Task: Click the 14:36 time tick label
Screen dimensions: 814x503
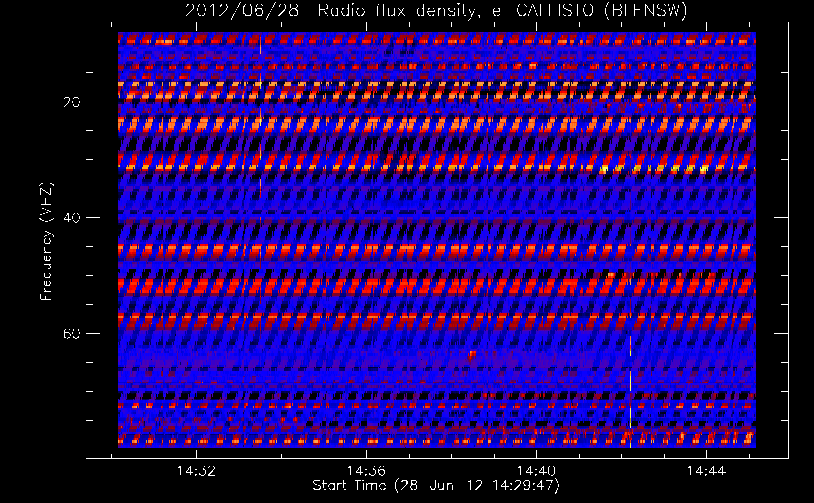Action: 366,471
